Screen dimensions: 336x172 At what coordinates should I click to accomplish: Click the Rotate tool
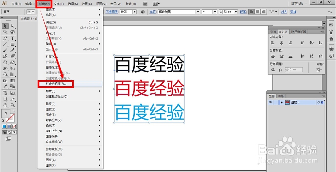[5, 62]
